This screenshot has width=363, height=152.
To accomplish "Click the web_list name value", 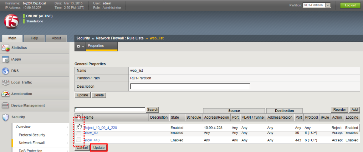I will click(x=136, y=71).
